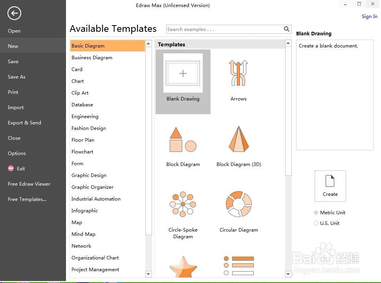Click the templates pane scroll-down arrow
This screenshot has width=381, height=283.
click(x=288, y=274)
